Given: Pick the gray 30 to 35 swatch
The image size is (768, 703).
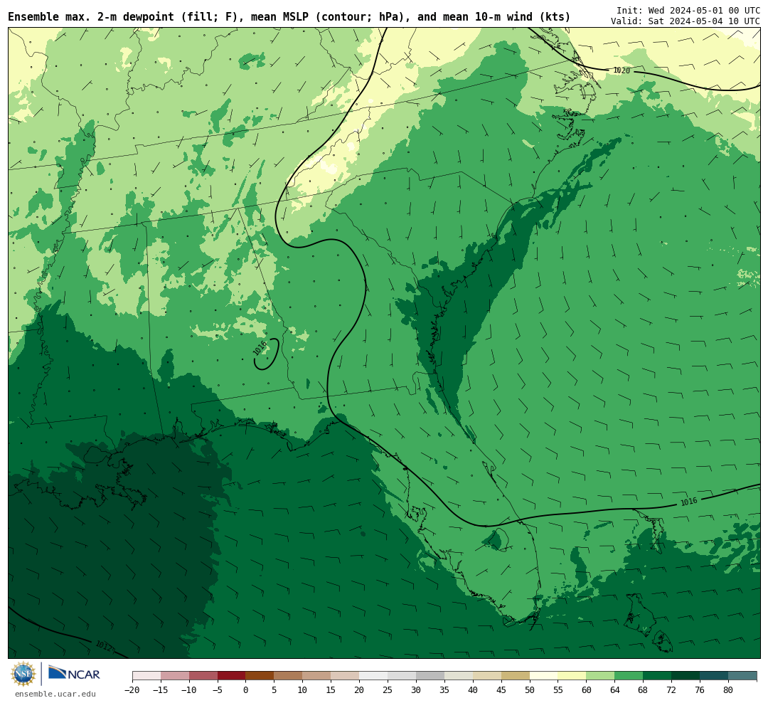Looking at the screenshot, I should coord(430,676).
